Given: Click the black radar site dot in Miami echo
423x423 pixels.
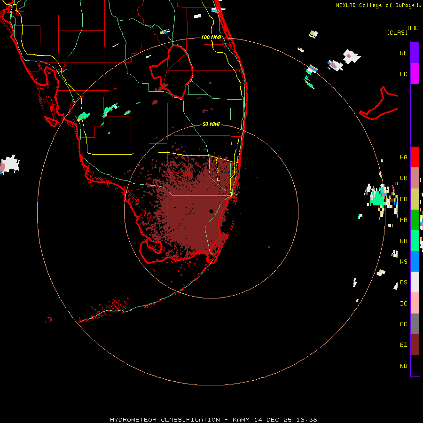Looking at the screenshot, I should 211,211.
